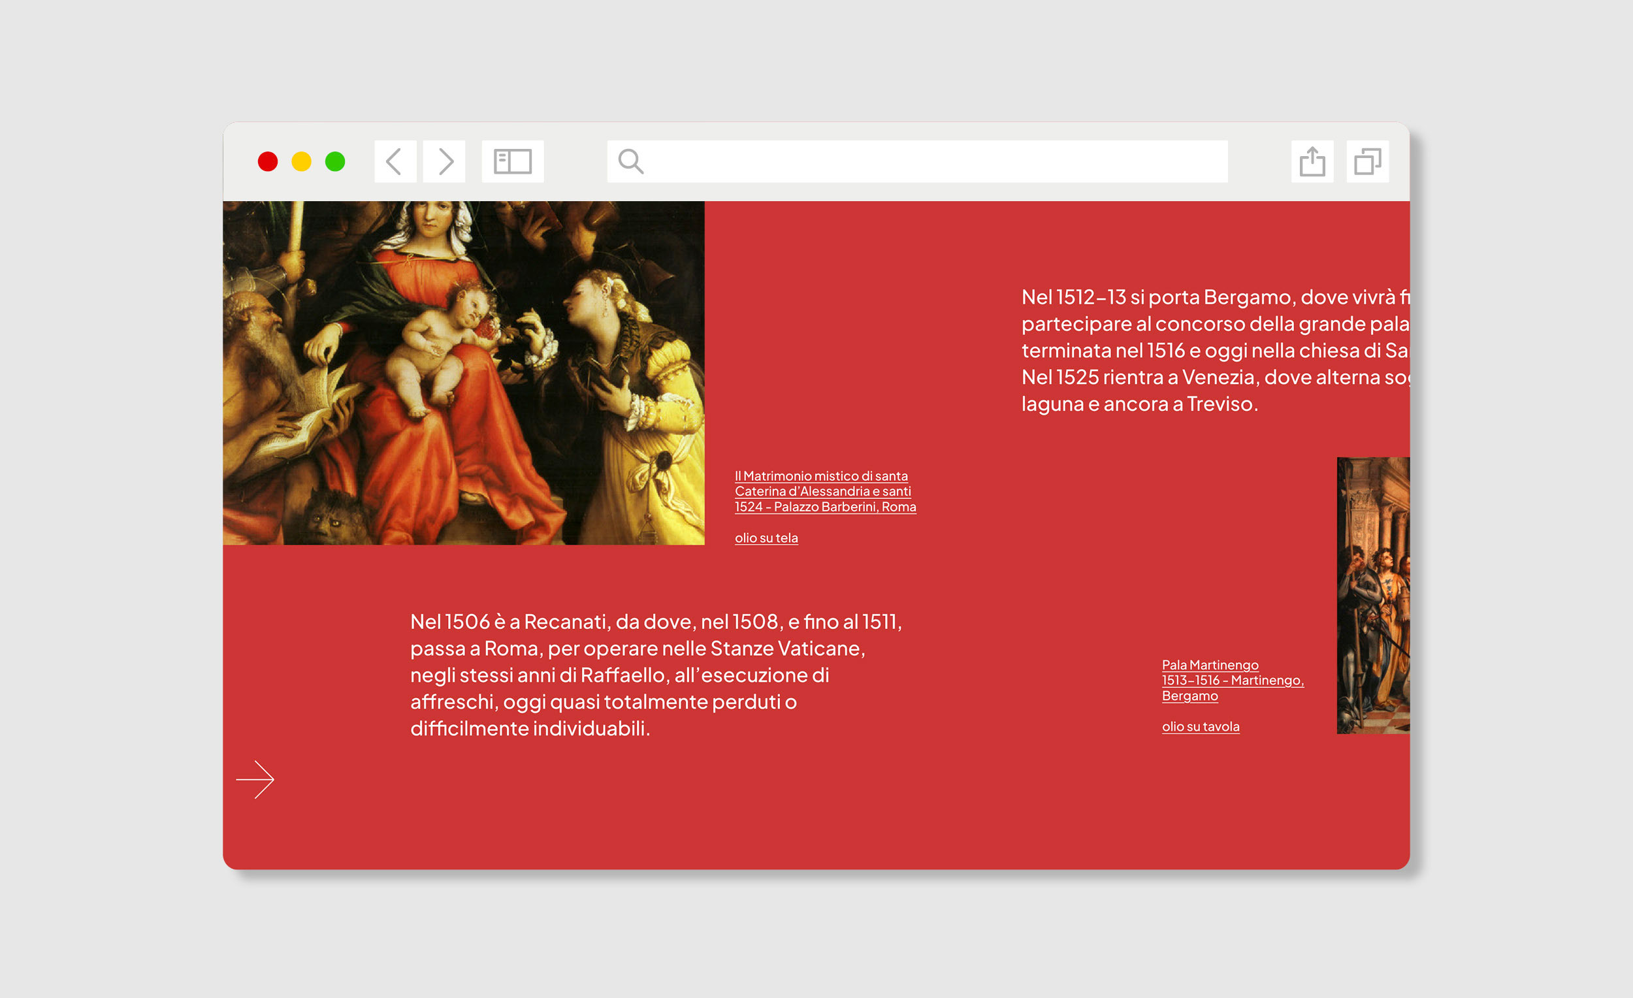Image resolution: width=1633 pixels, height=998 pixels.
Task: Click the browser back arrow
Action: tap(395, 161)
